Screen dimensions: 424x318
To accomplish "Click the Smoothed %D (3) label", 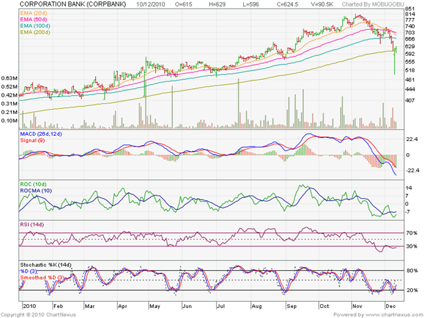I will [x=42, y=278].
